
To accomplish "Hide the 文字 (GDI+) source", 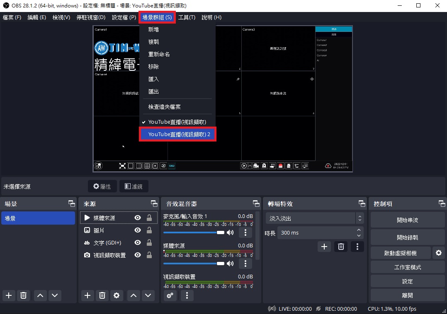I will tap(138, 242).
